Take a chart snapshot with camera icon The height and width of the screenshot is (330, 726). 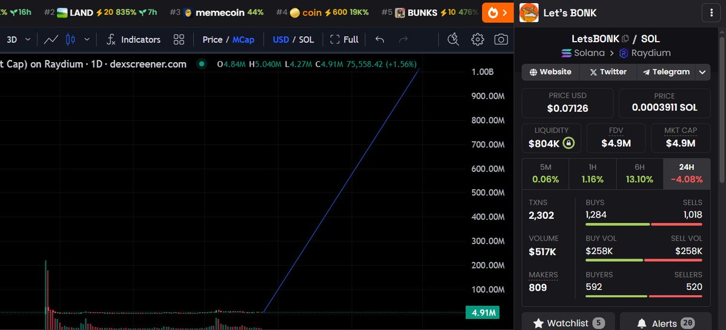point(501,40)
